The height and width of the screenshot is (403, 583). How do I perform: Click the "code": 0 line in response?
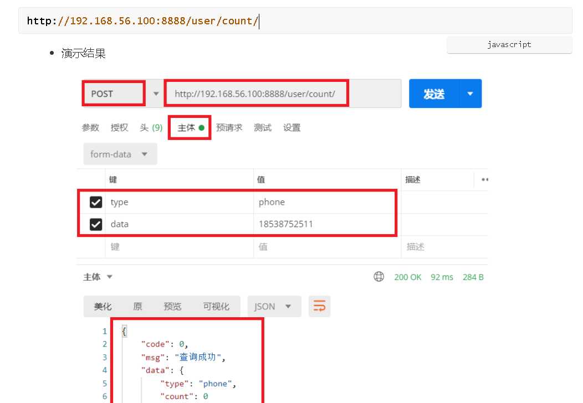pos(165,344)
